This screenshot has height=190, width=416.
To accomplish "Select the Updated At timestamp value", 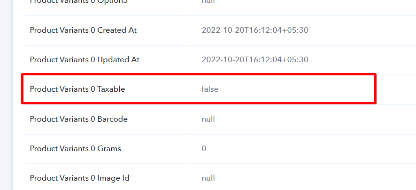I will coord(254,60).
